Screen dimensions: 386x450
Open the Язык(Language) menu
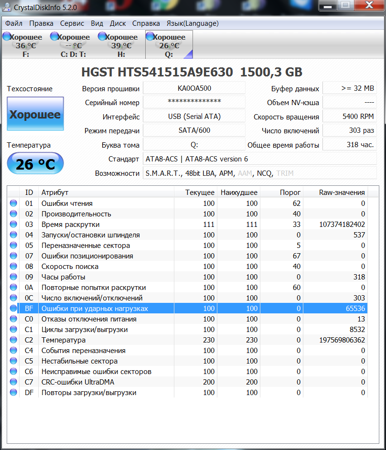point(193,23)
